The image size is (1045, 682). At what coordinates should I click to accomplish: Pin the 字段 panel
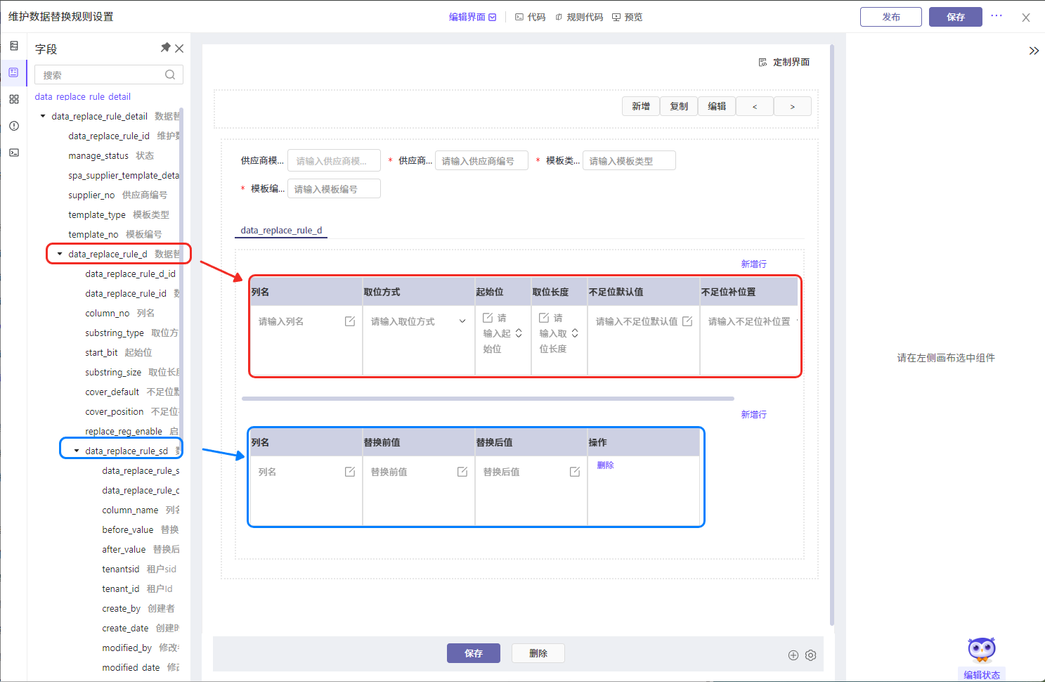click(165, 48)
